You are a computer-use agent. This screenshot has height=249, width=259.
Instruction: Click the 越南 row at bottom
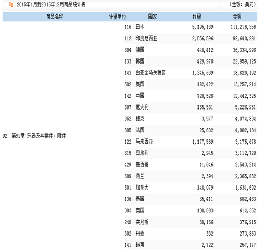tap(191, 245)
